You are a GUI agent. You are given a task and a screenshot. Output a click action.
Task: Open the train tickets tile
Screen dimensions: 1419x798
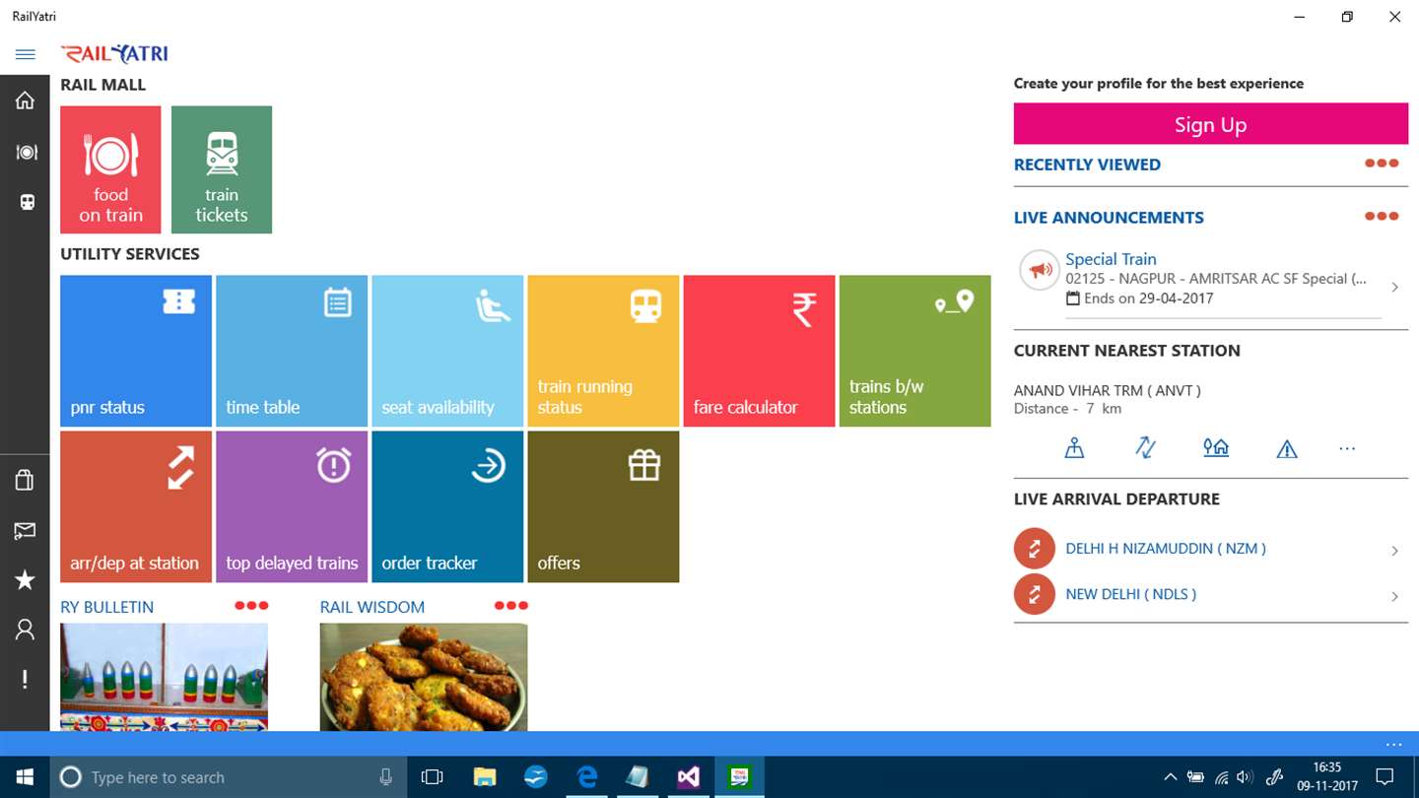click(222, 169)
